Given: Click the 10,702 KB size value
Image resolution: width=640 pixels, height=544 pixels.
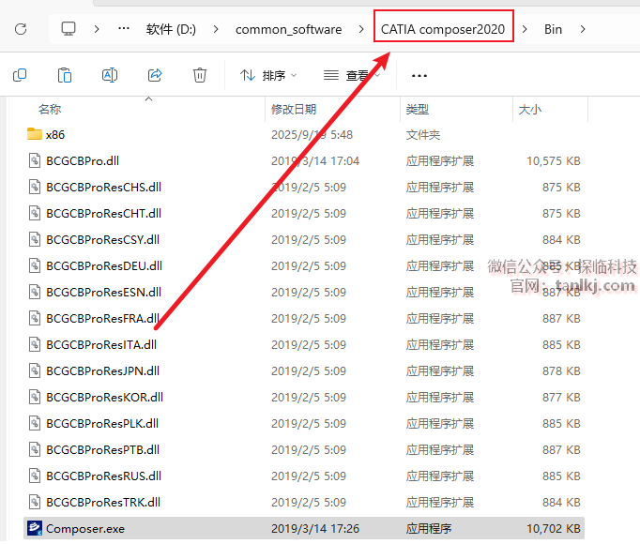Looking at the screenshot, I should [x=553, y=528].
